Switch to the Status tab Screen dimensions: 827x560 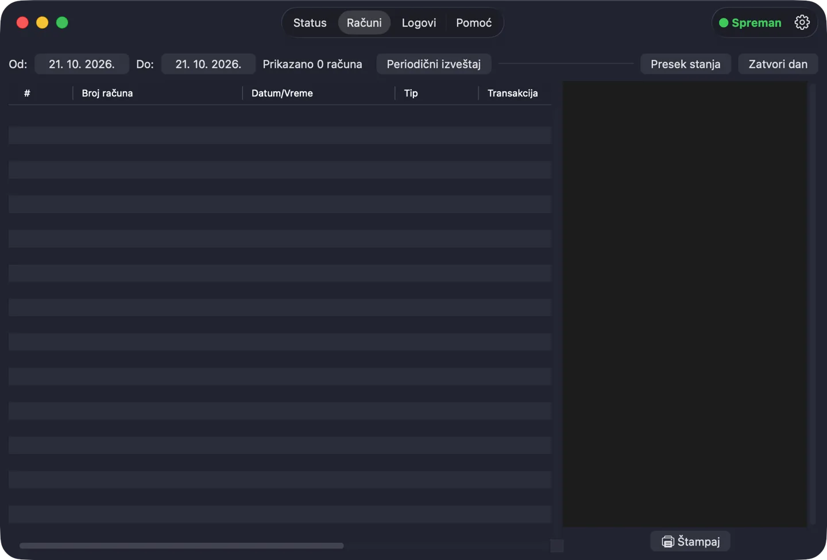point(310,23)
